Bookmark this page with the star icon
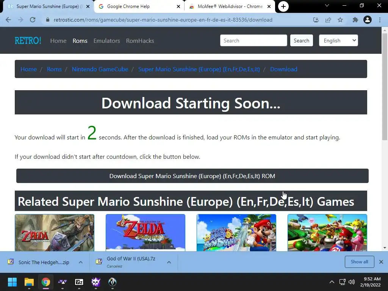388x291 pixels. point(340,20)
